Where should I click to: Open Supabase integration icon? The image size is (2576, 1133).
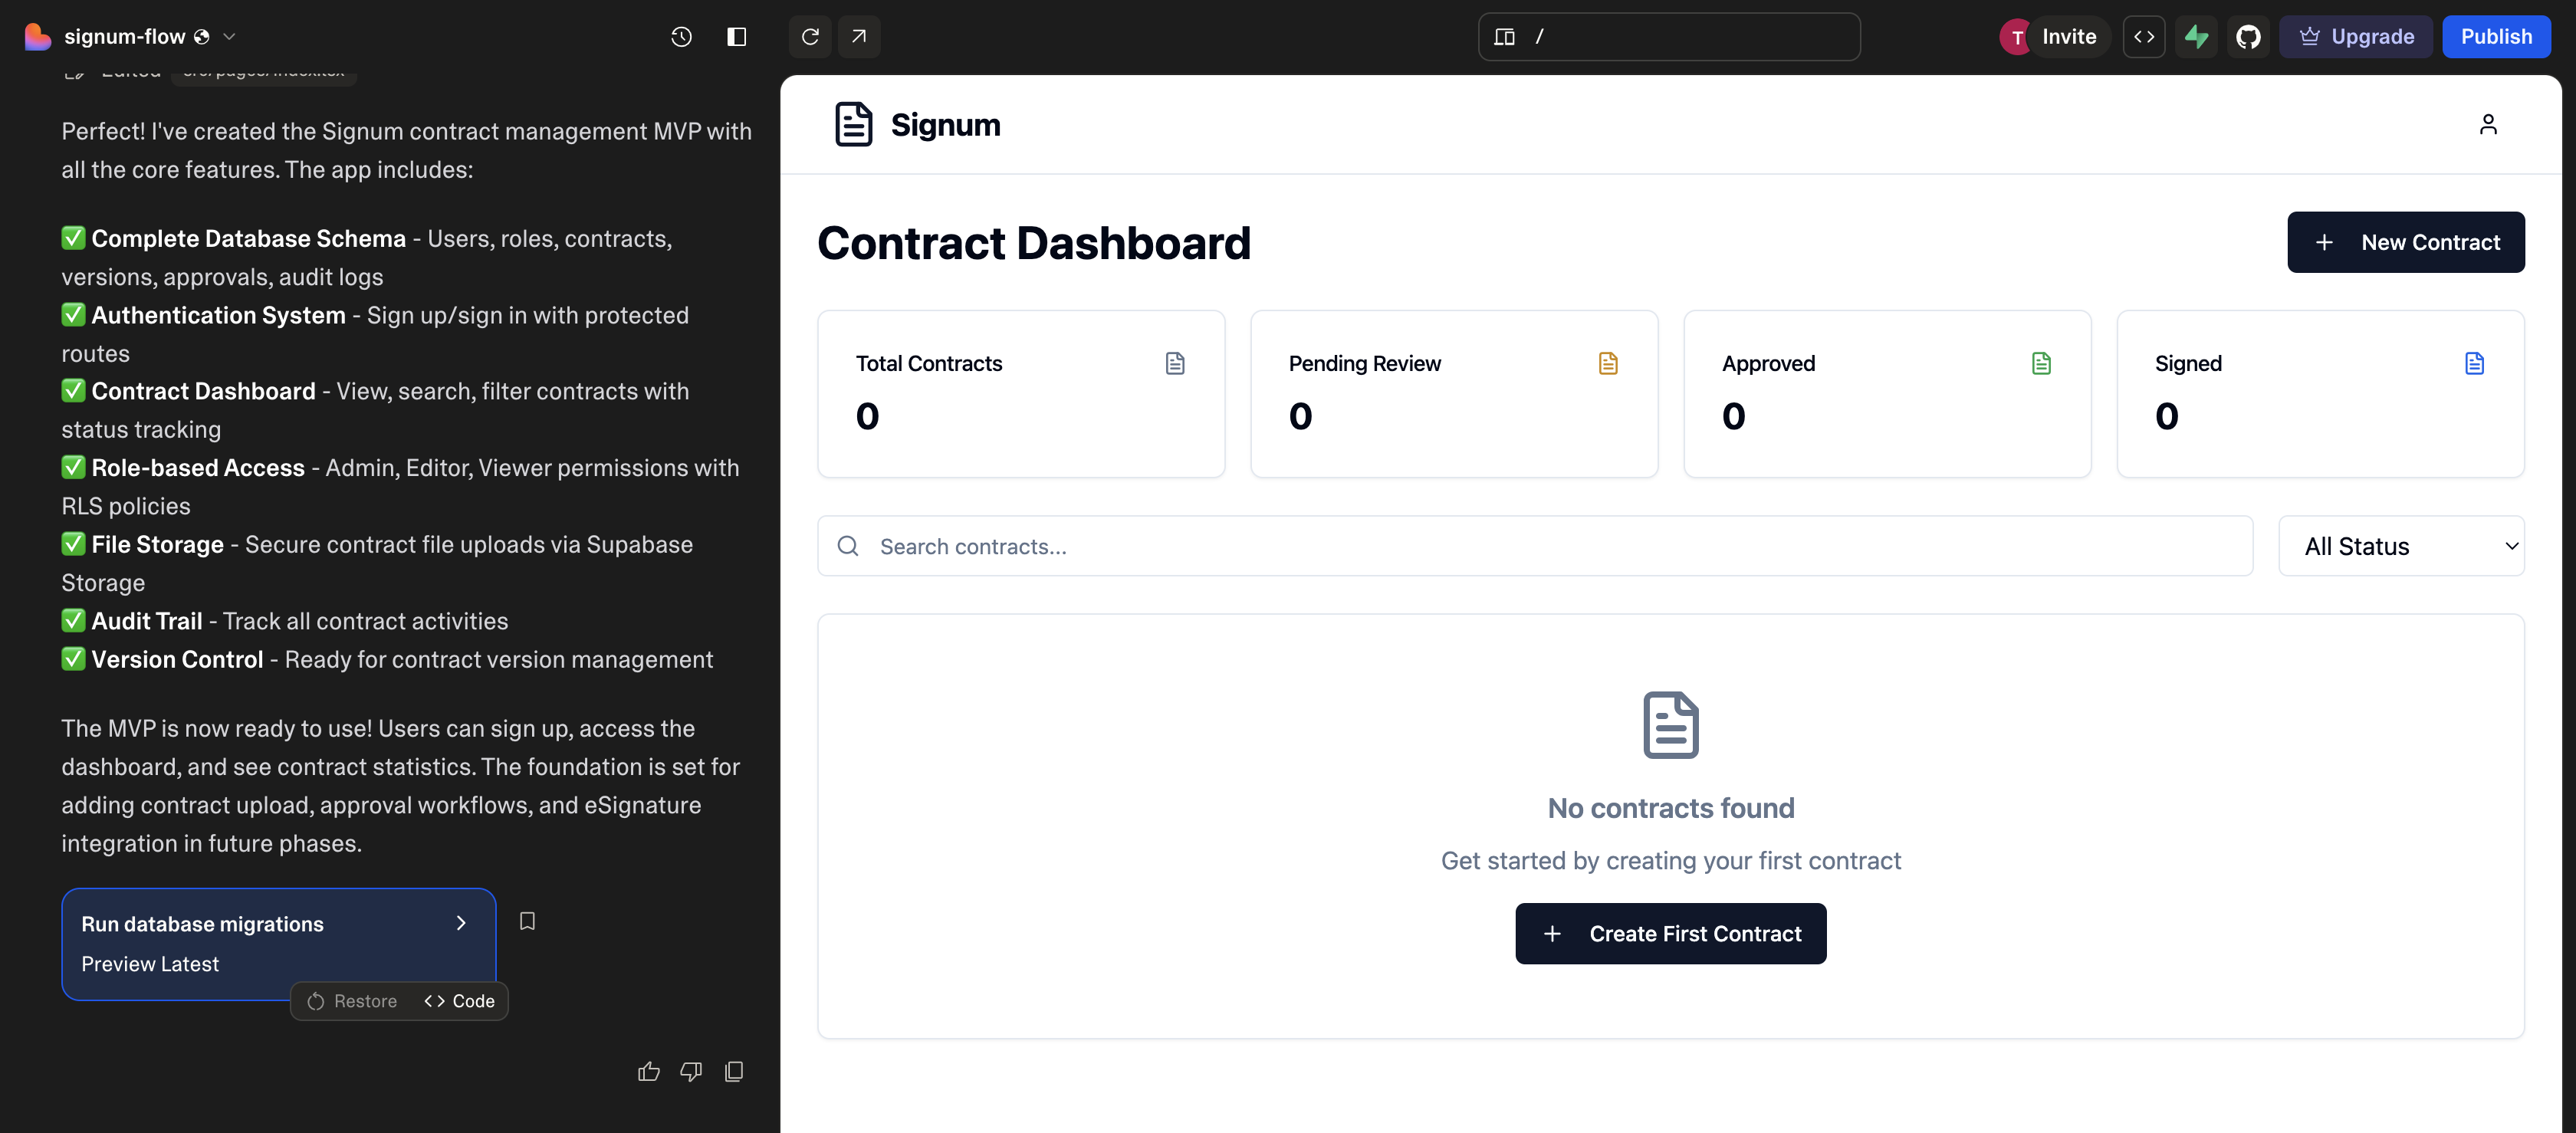click(x=2196, y=37)
